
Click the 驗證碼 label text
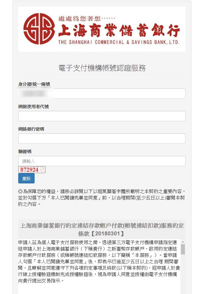pyautogui.click(x=25, y=152)
